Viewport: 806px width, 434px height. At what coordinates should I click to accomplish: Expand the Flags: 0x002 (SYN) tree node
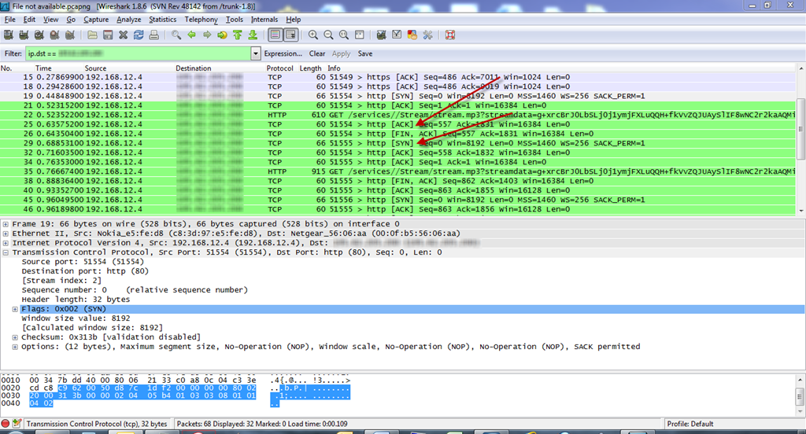point(16,309)
